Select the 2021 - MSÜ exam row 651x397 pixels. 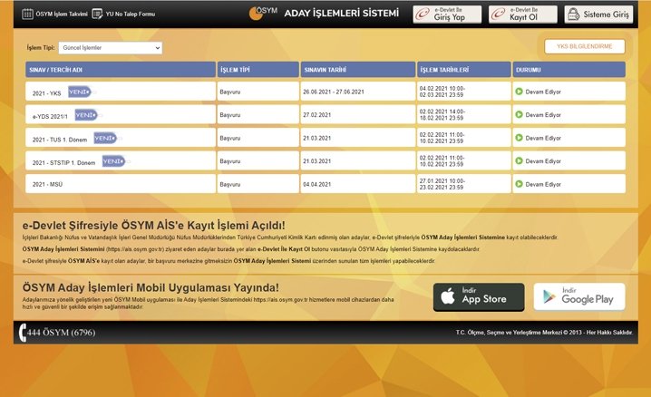tap(325, 184)
